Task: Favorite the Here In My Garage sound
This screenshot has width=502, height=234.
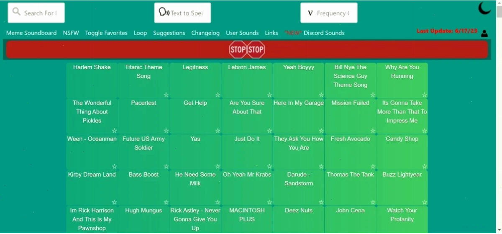Action: [x=321, y=131]
